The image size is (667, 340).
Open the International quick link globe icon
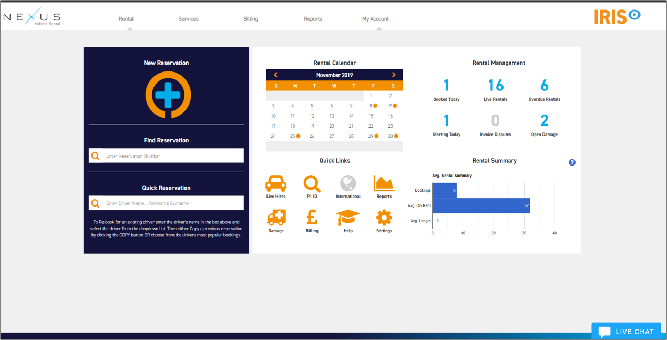(347, 184)
